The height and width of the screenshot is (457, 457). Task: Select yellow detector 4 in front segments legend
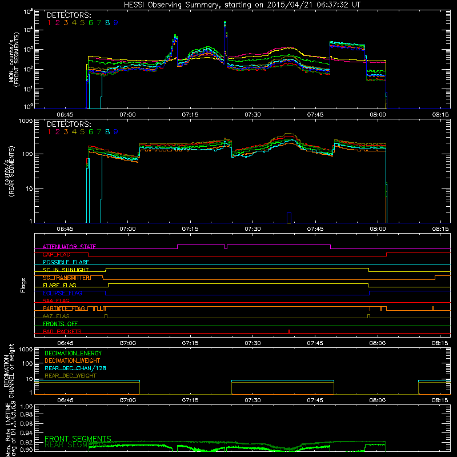pyautogui.click(x=74, y=23)
